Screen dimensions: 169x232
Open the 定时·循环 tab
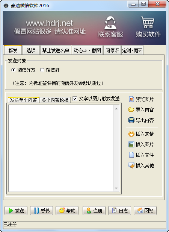point(132,50)
